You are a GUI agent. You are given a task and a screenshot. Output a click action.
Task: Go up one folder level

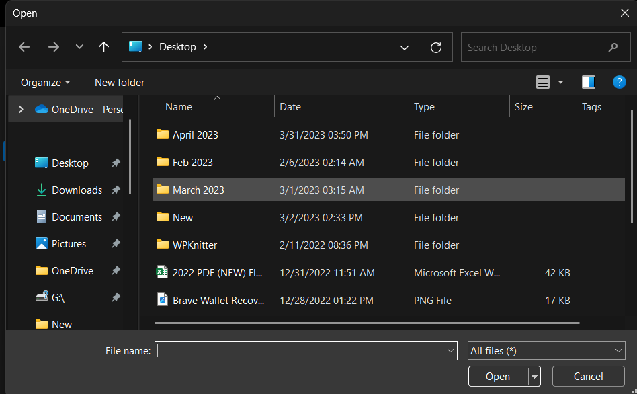tap(103, 47)
